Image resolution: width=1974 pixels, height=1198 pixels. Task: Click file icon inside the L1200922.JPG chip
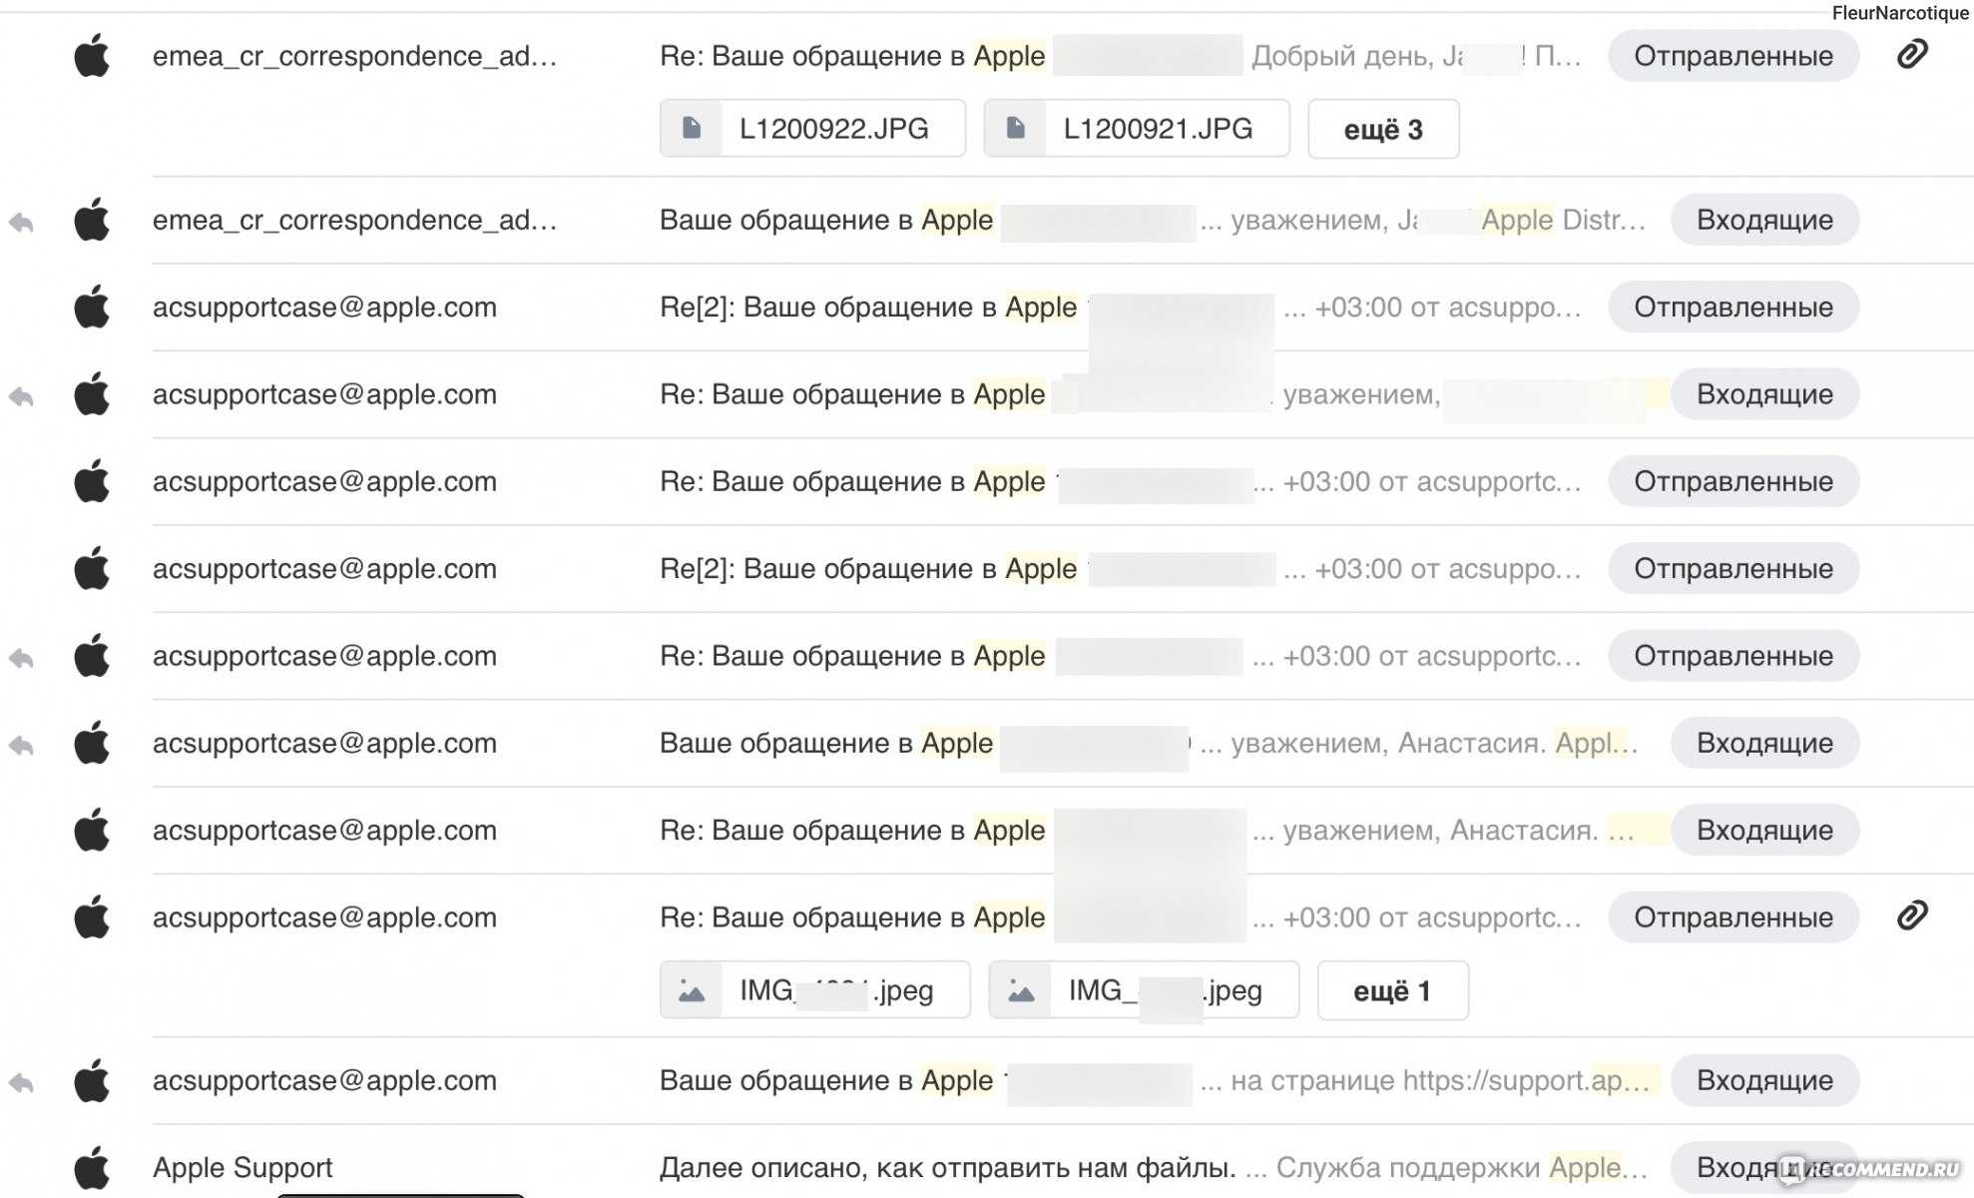691,128
